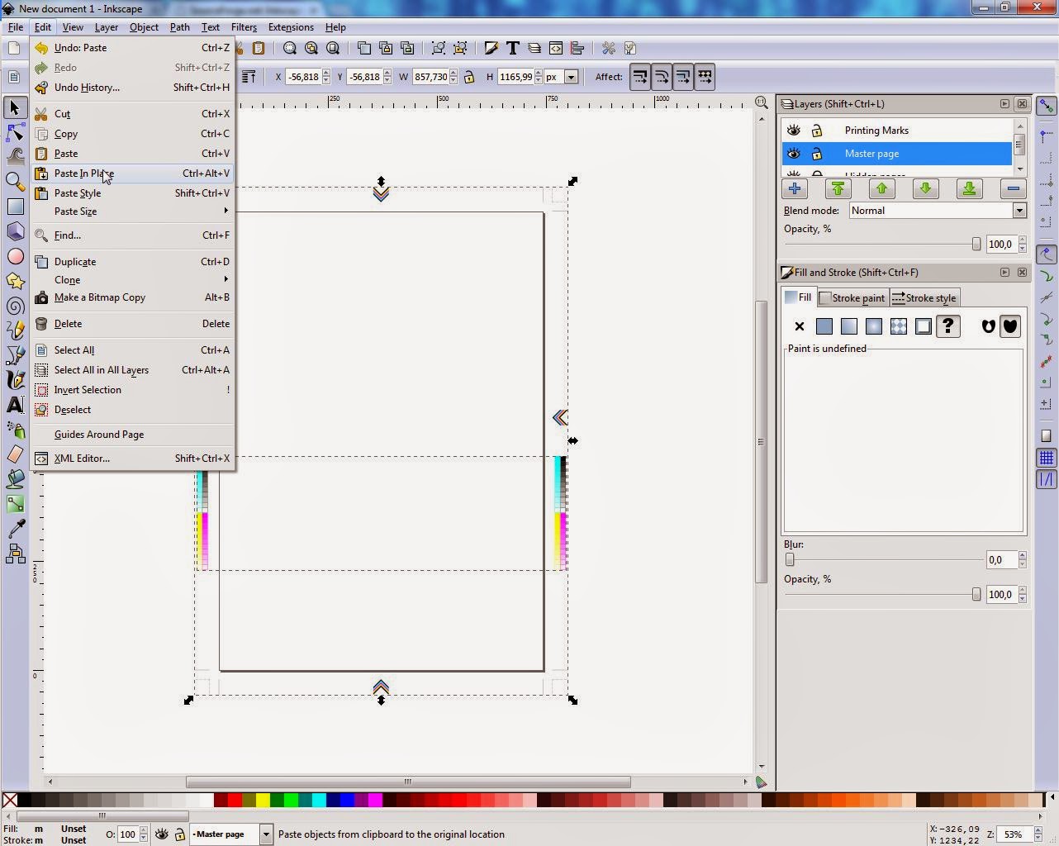
Task: Lock the Master page layer
Action: click(x=817, y=154)
